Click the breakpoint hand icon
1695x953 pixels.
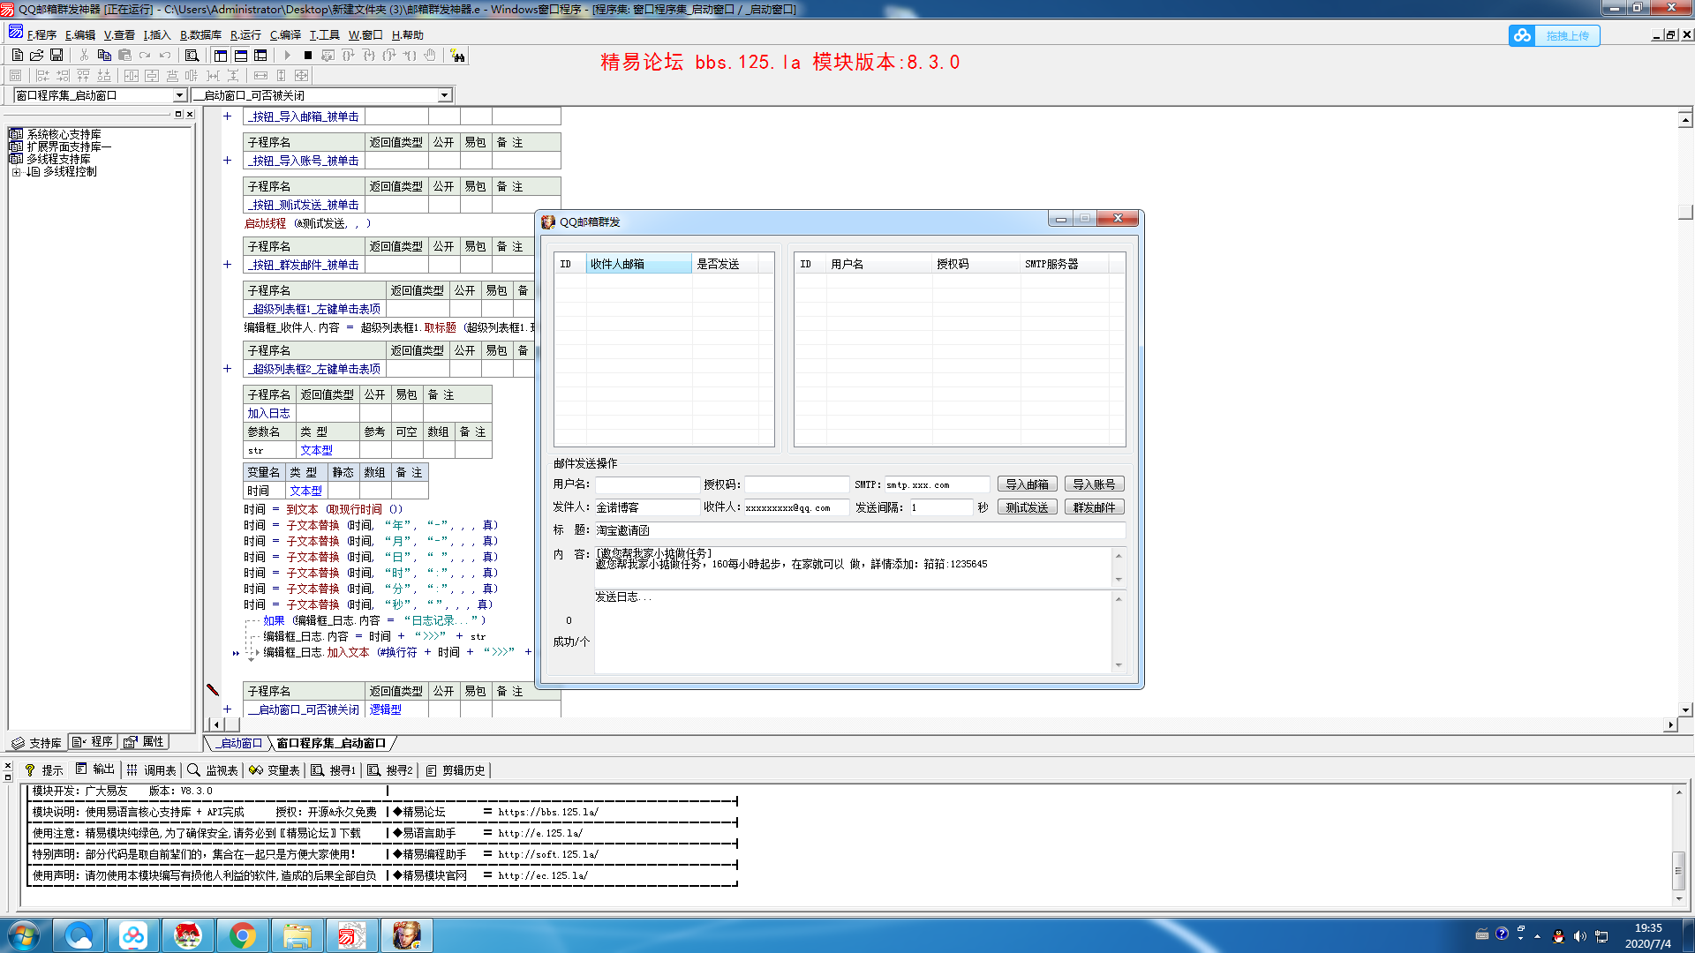tap(430, 55)
